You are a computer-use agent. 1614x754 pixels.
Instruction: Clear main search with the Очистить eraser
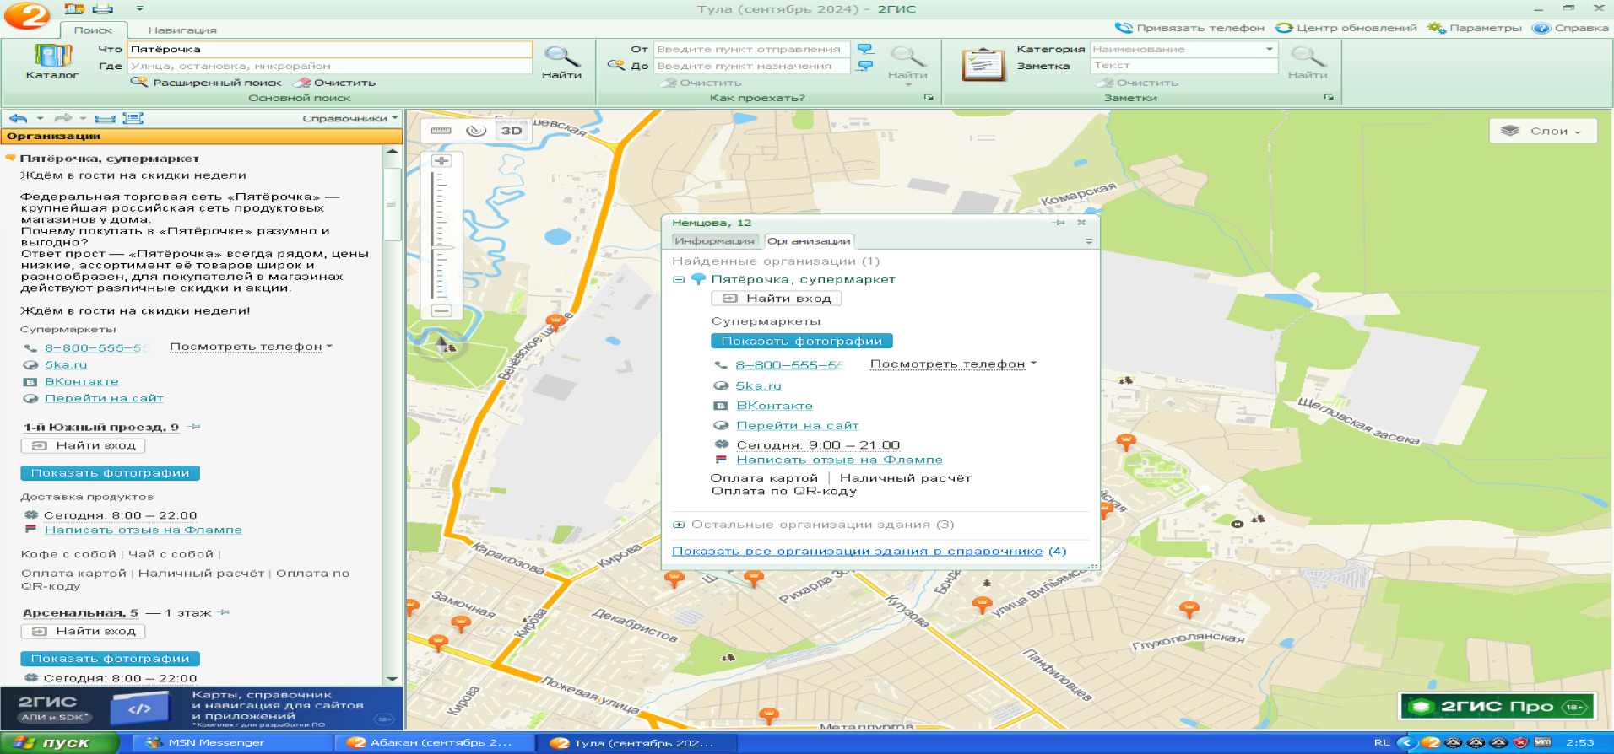[334, 83]
